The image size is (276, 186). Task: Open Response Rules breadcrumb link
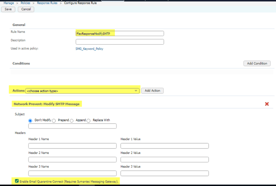tap(47, 3)
